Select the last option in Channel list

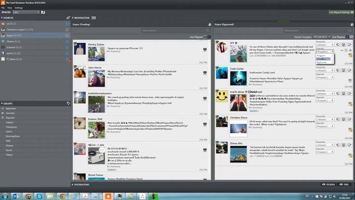pos(322,62)
